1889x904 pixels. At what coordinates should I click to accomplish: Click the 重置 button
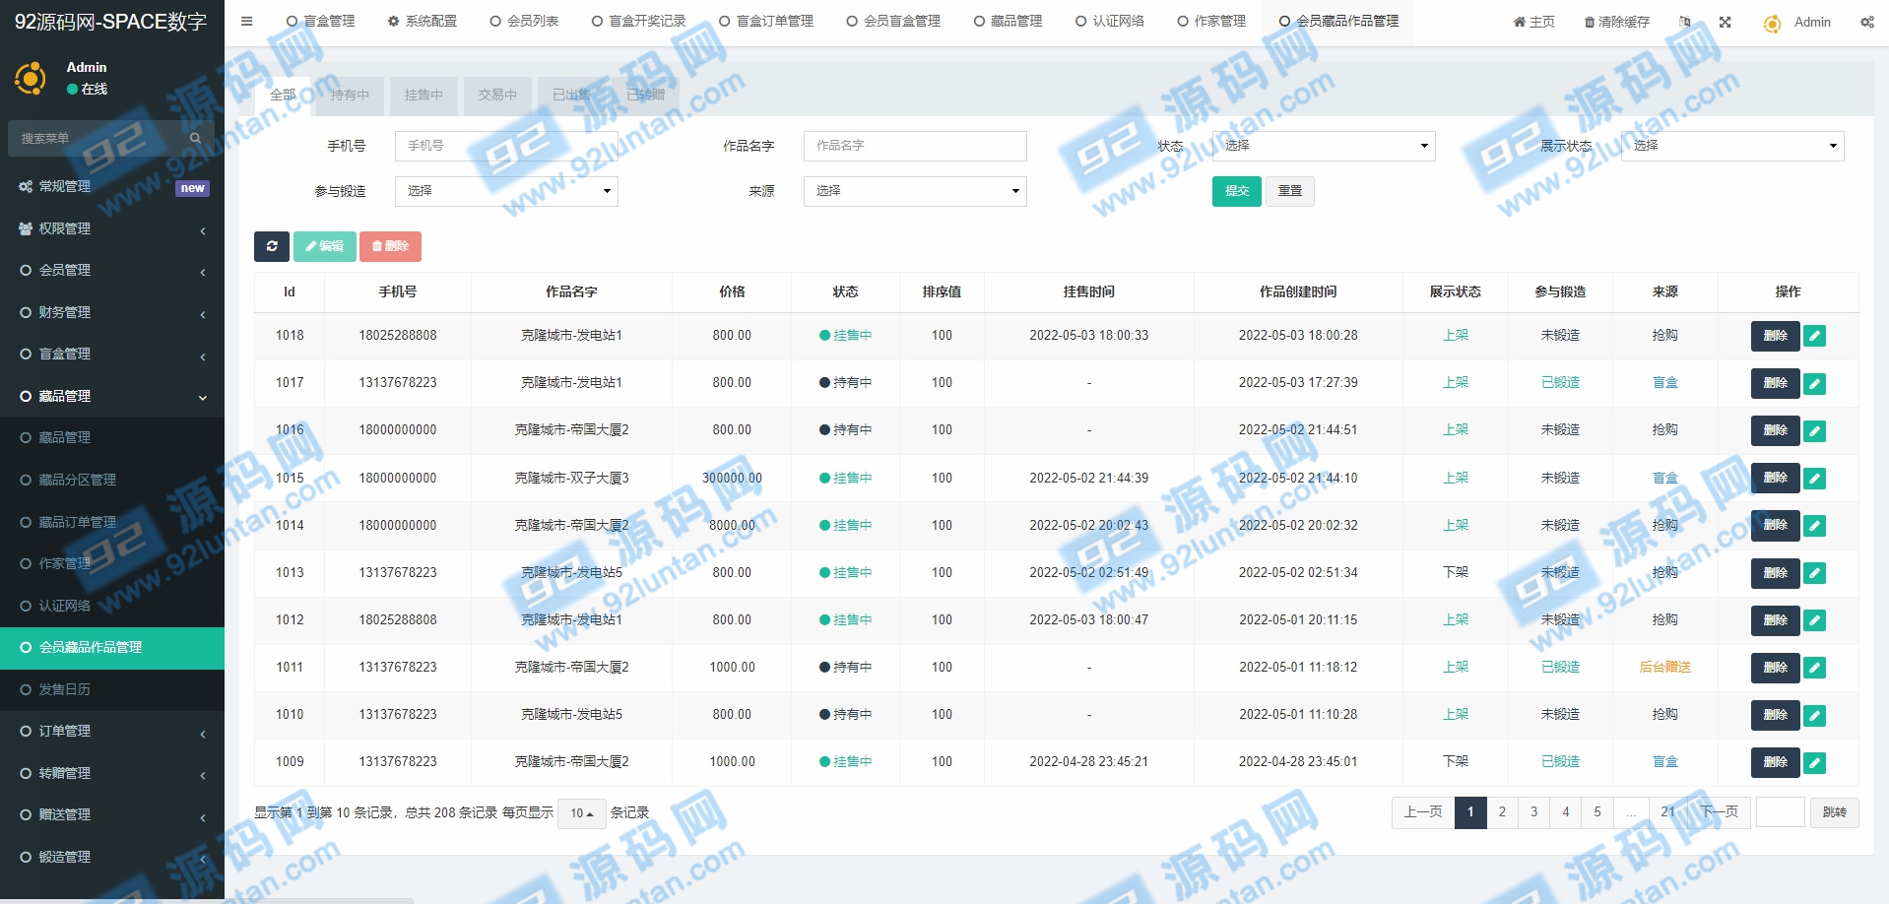(1290, 191)
